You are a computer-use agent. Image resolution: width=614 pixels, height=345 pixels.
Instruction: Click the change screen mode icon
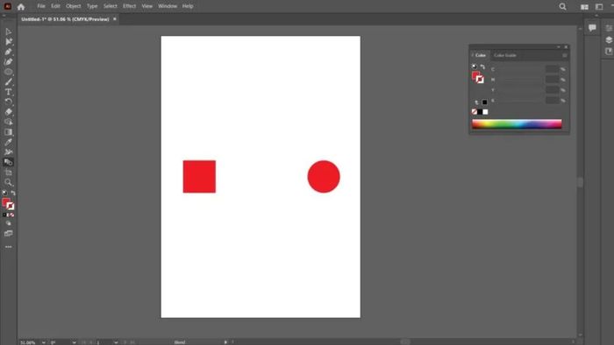[8, 234]
